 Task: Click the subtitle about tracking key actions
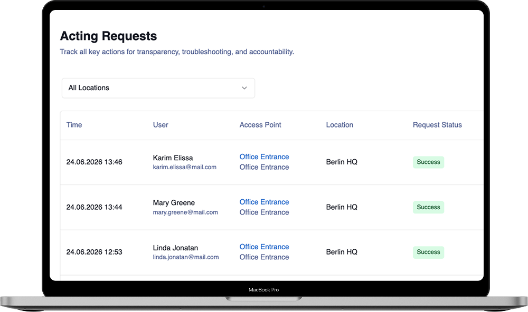(x=177, y=52)
